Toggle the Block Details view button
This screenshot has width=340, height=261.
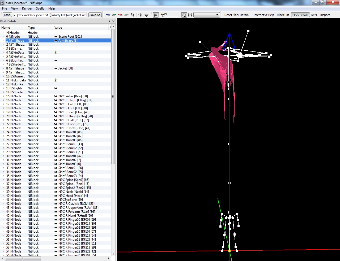coord(300,15)
